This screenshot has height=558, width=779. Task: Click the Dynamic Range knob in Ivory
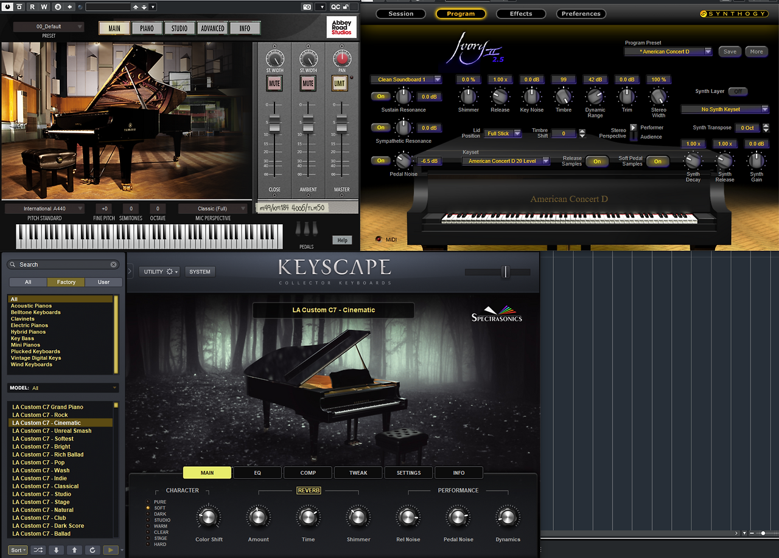tap(595, 97)
